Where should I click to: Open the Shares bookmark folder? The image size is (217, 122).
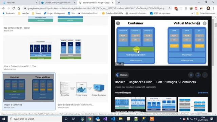pos(37,13)
